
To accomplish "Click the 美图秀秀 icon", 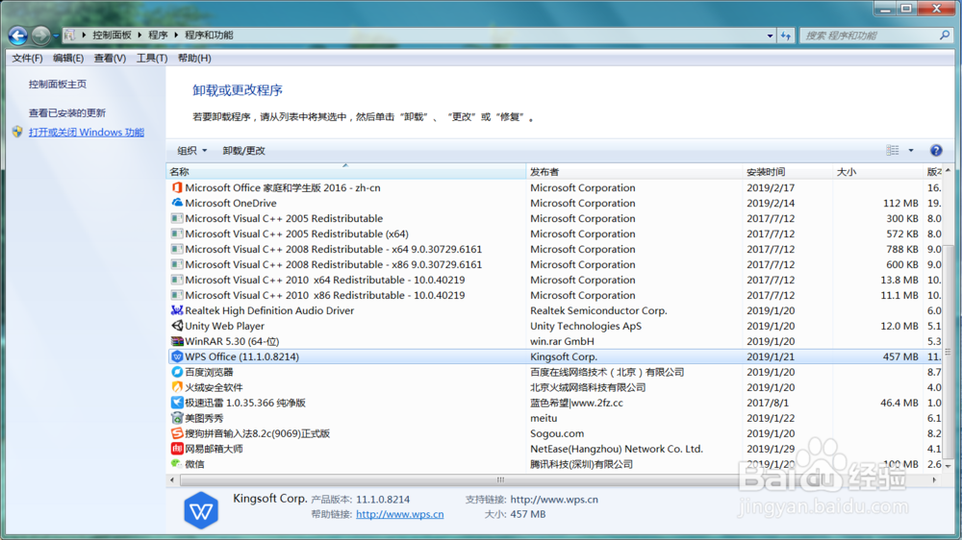I will [x=177, y=417].
